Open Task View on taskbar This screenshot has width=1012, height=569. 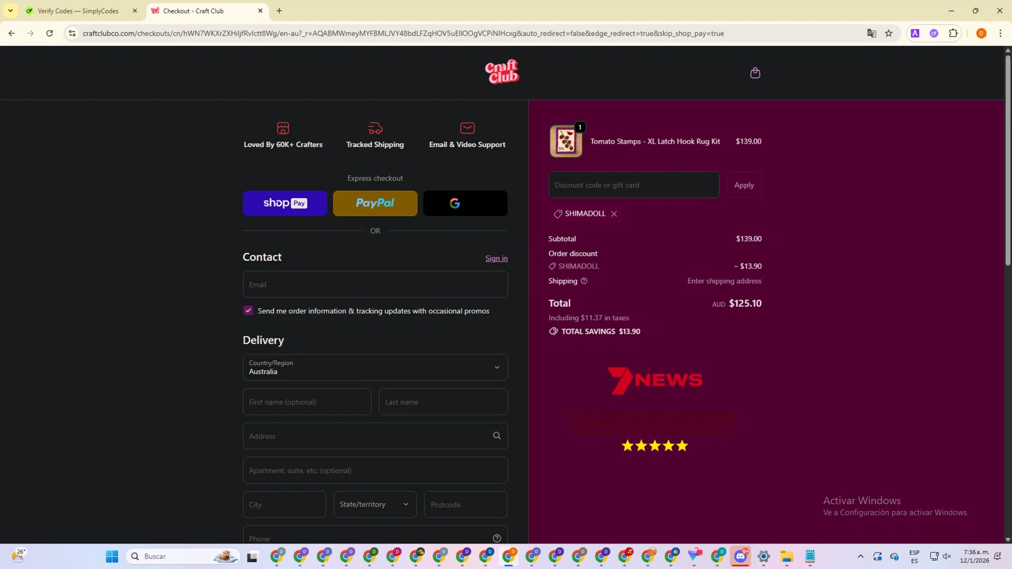pyautogui.click(x=252, y=556)
